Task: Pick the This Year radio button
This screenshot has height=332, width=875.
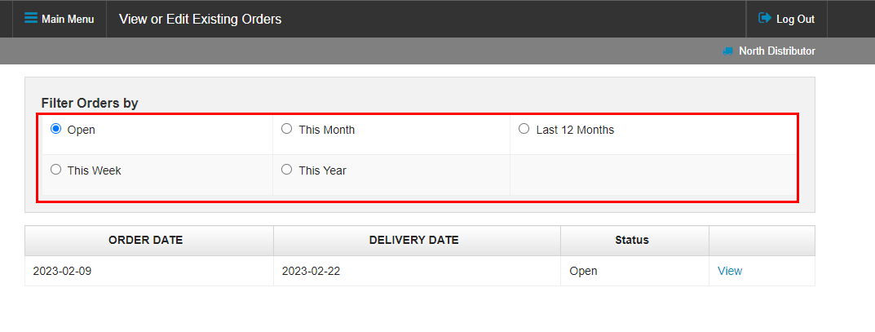Action: 286,170
